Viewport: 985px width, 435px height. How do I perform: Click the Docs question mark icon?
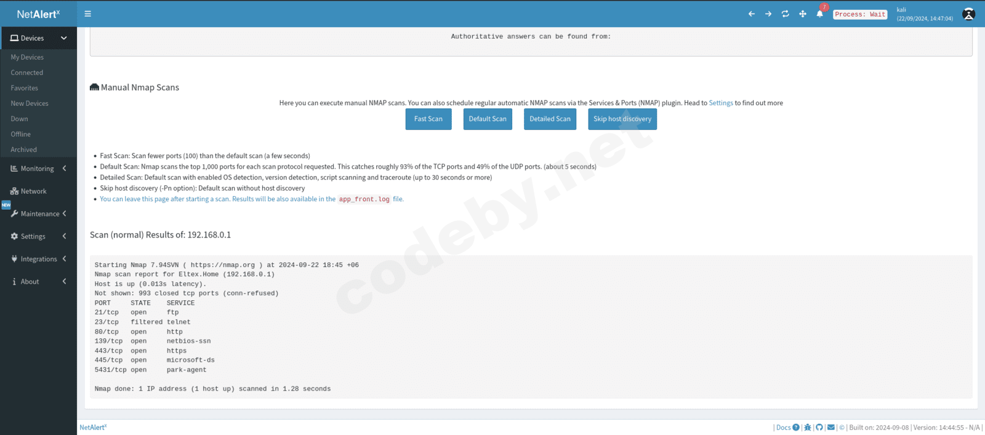(796, 428)
